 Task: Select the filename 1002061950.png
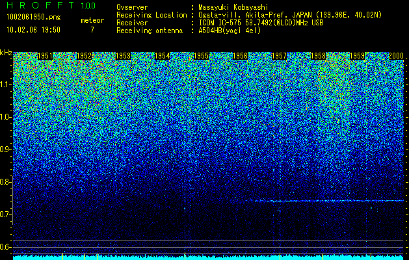tap(34, 17)
